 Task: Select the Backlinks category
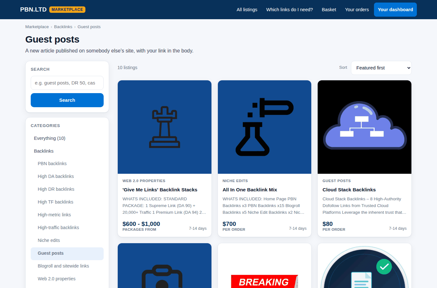pos(67,151)
